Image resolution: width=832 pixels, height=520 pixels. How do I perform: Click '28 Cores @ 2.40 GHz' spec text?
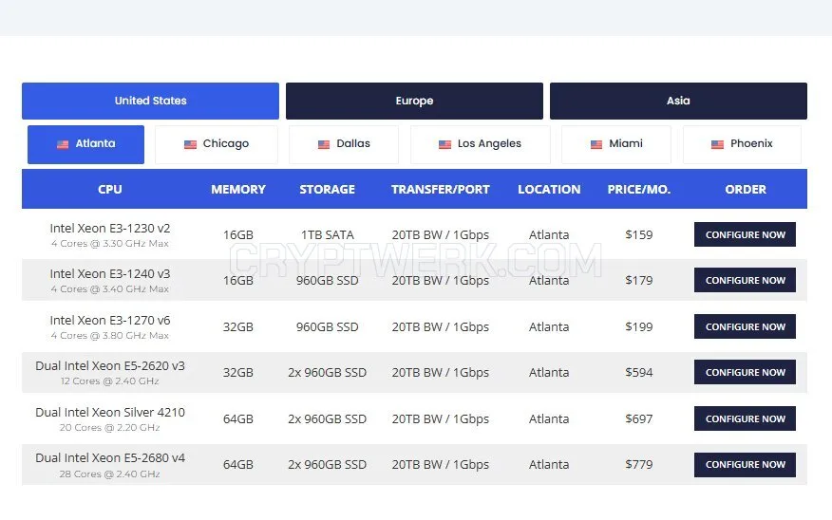point(110,474)
